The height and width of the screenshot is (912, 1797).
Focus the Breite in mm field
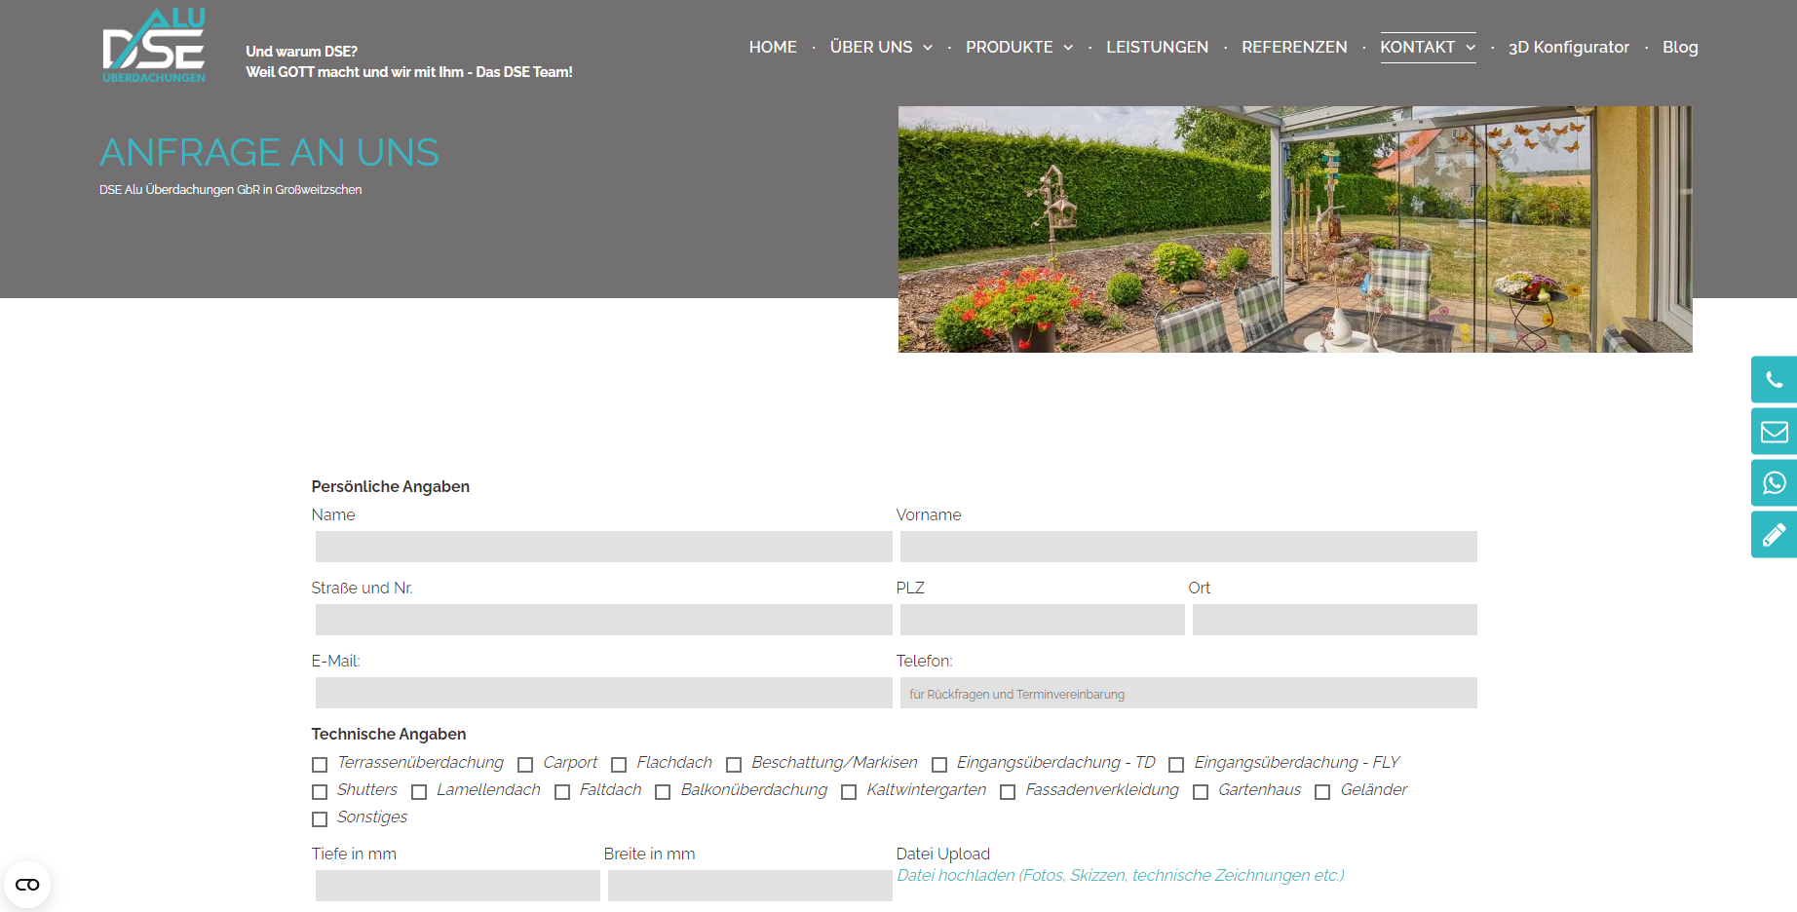coord(750,886)
